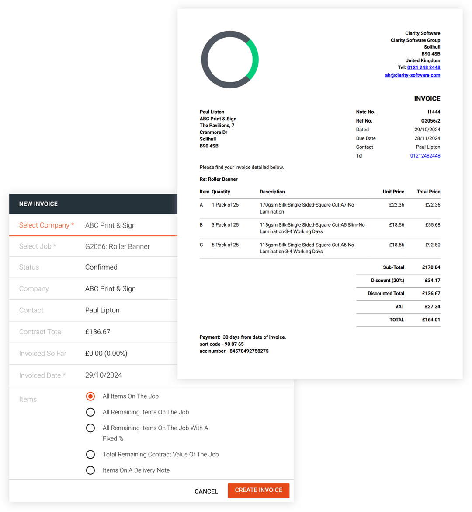Click the Note No. I1444 on the invoice
The image size is (472, 512).
[x=434, y=112]
